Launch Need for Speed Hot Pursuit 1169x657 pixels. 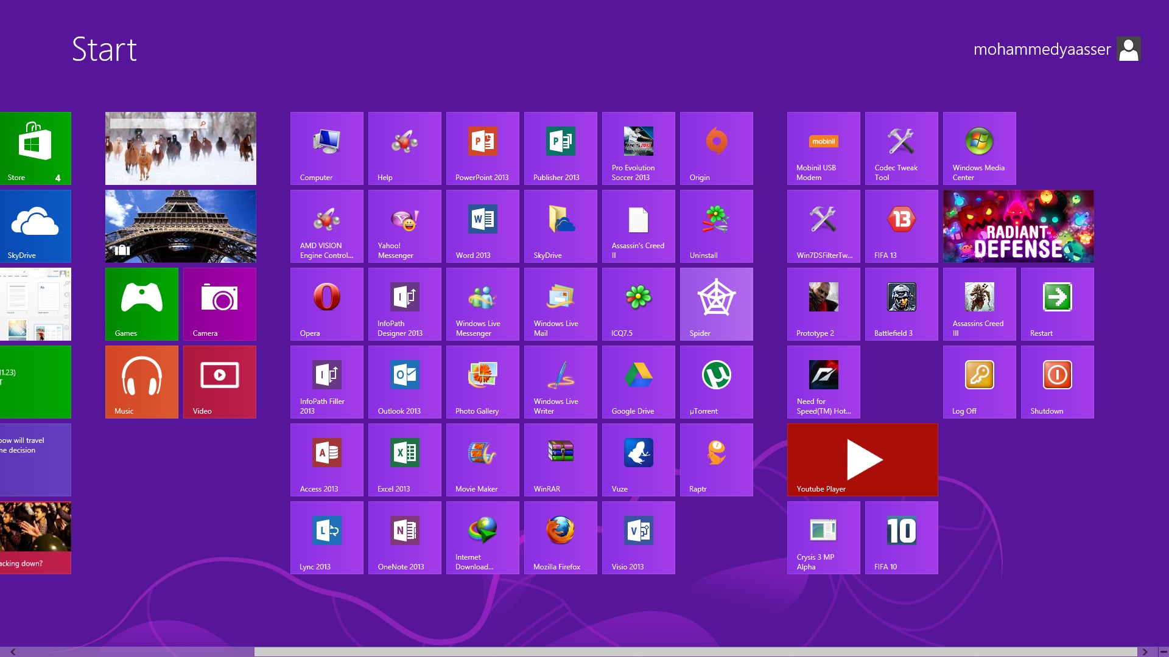[x=824, y=382]
